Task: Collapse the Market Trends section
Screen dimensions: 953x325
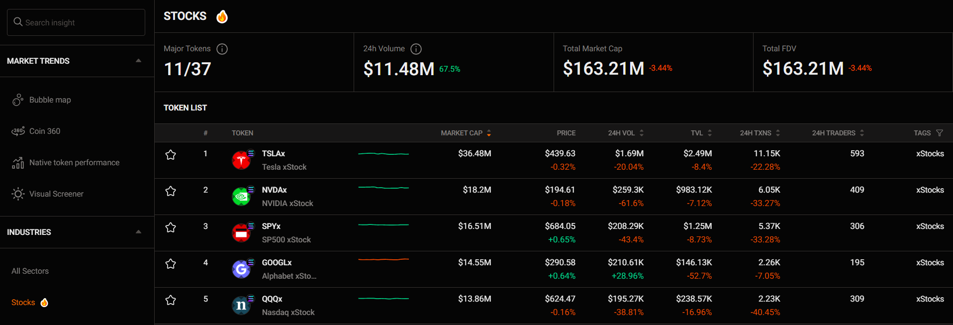Action: (x=138, y=61)
